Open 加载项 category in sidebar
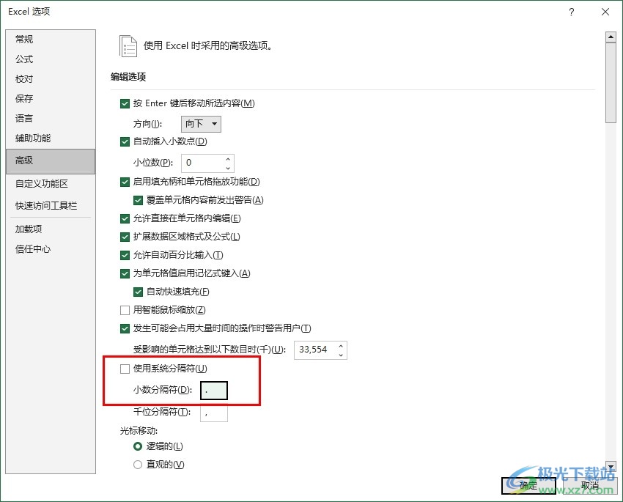The width and height of the screenshot is (623, 502). [x=51, y=229]
